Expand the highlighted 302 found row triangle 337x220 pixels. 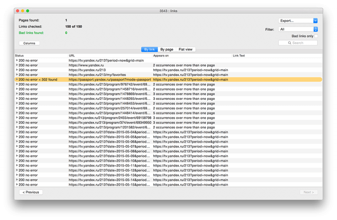17,79
